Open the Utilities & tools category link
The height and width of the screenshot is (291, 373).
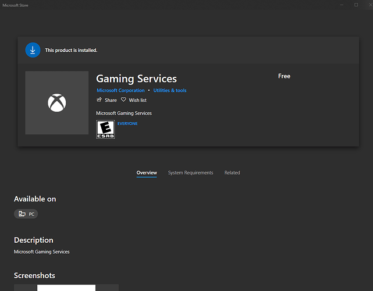pos(170,91)
